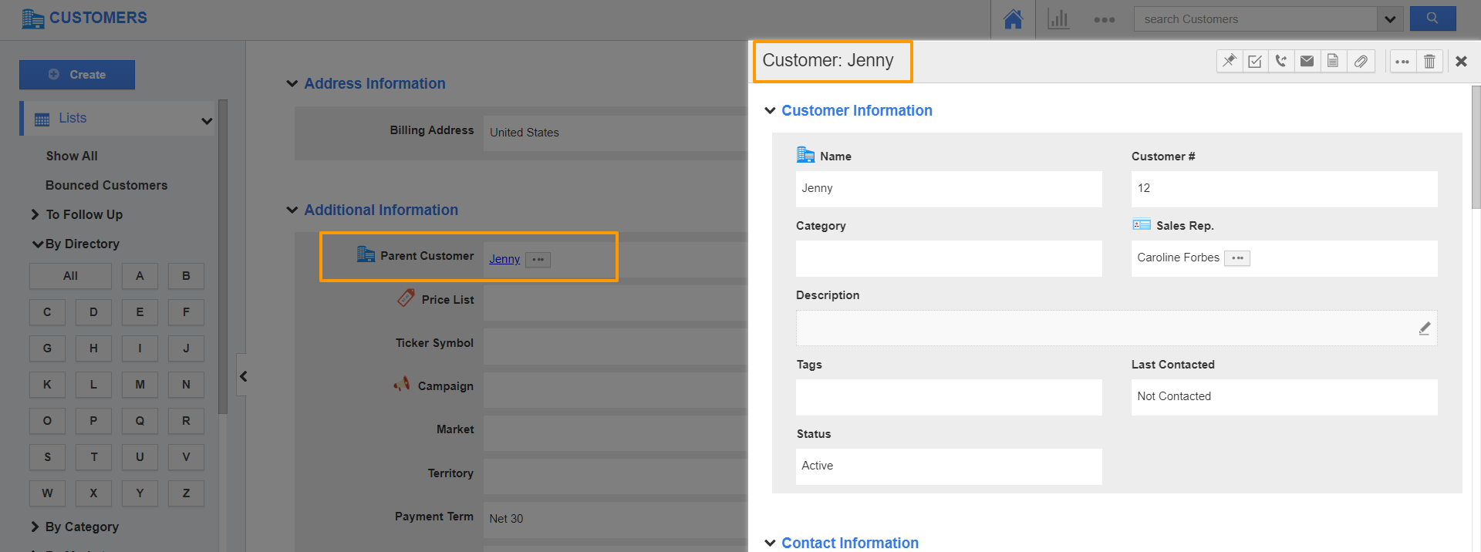
Task: Click the task checkmark icon for Jenny
Action: click(1255, 61)
